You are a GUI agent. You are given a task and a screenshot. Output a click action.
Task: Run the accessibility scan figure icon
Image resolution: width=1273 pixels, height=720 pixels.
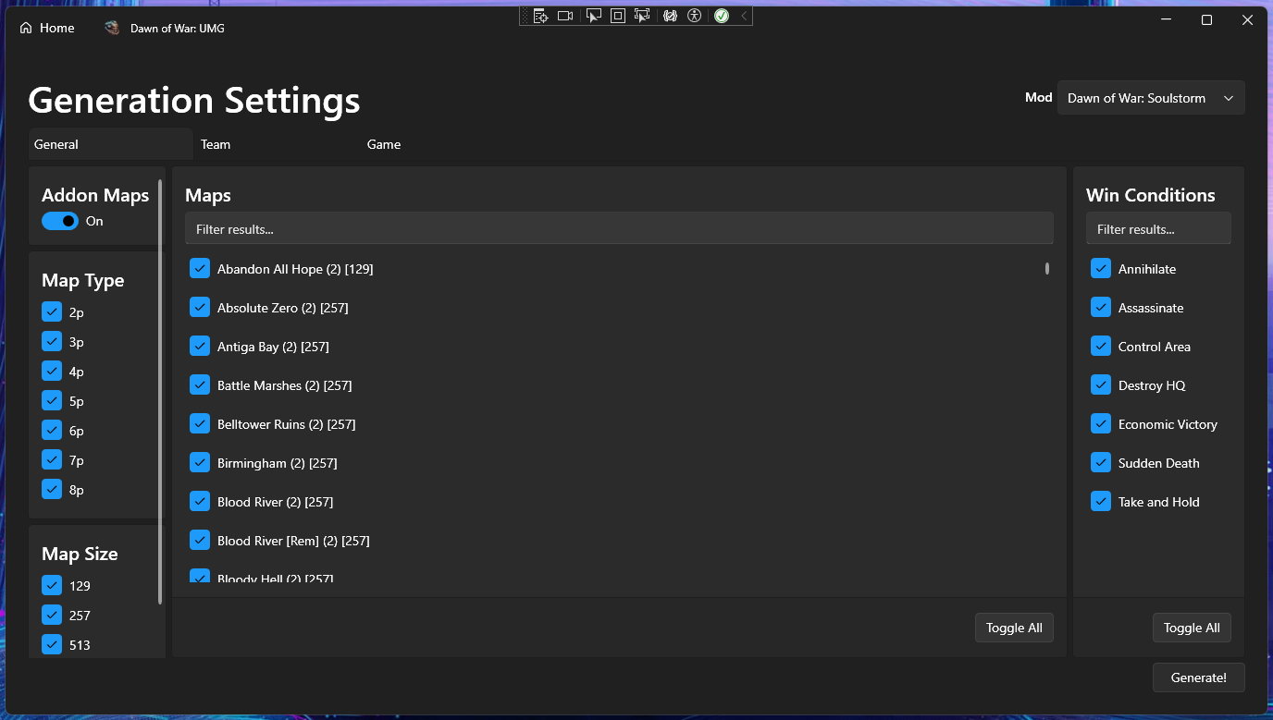coord(695,16)
